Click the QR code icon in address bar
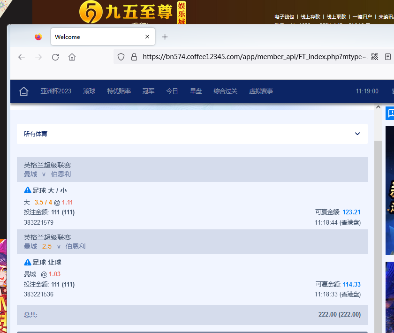The height and width of the screenshot is (333, 394). coord(375,57)
